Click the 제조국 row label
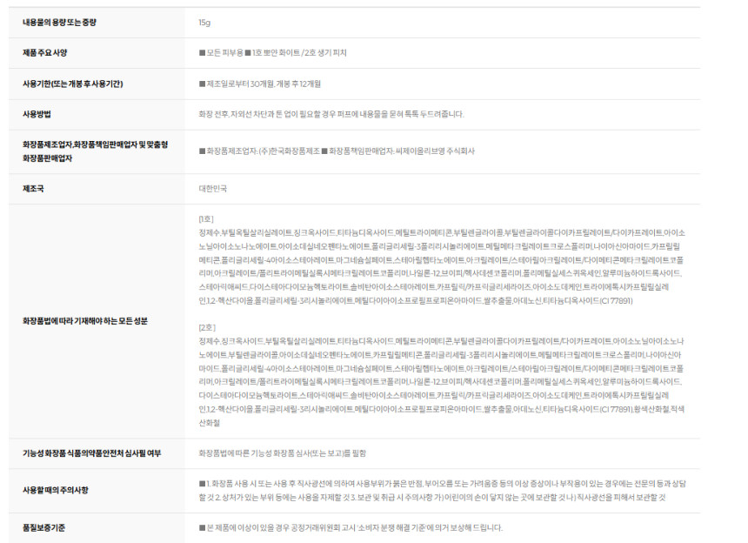The width and height of the screenshot is (748, 543). point(33,189)
